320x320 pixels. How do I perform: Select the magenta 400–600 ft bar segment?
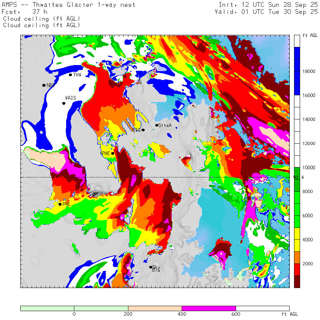pos(208,308)
